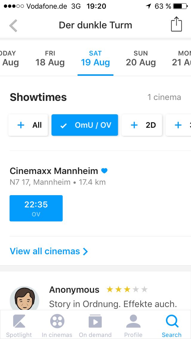Switch to the Sat 19 Aug tab
Viewport: 191px width, 339px height.
pos(95,58)
